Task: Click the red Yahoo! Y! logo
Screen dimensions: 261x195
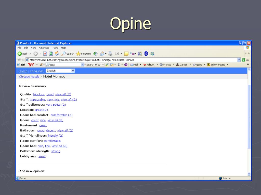Action: tap(31, 65)
